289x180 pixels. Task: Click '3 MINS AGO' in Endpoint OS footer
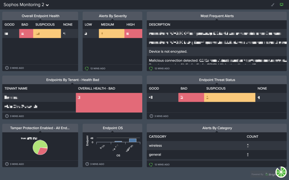[97, 164]
